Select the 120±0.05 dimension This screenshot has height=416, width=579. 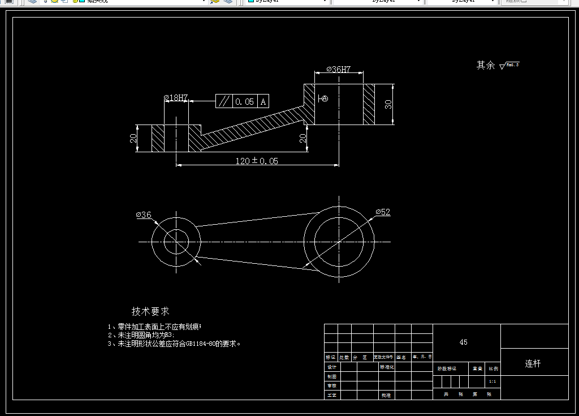[x=257, y=161]
